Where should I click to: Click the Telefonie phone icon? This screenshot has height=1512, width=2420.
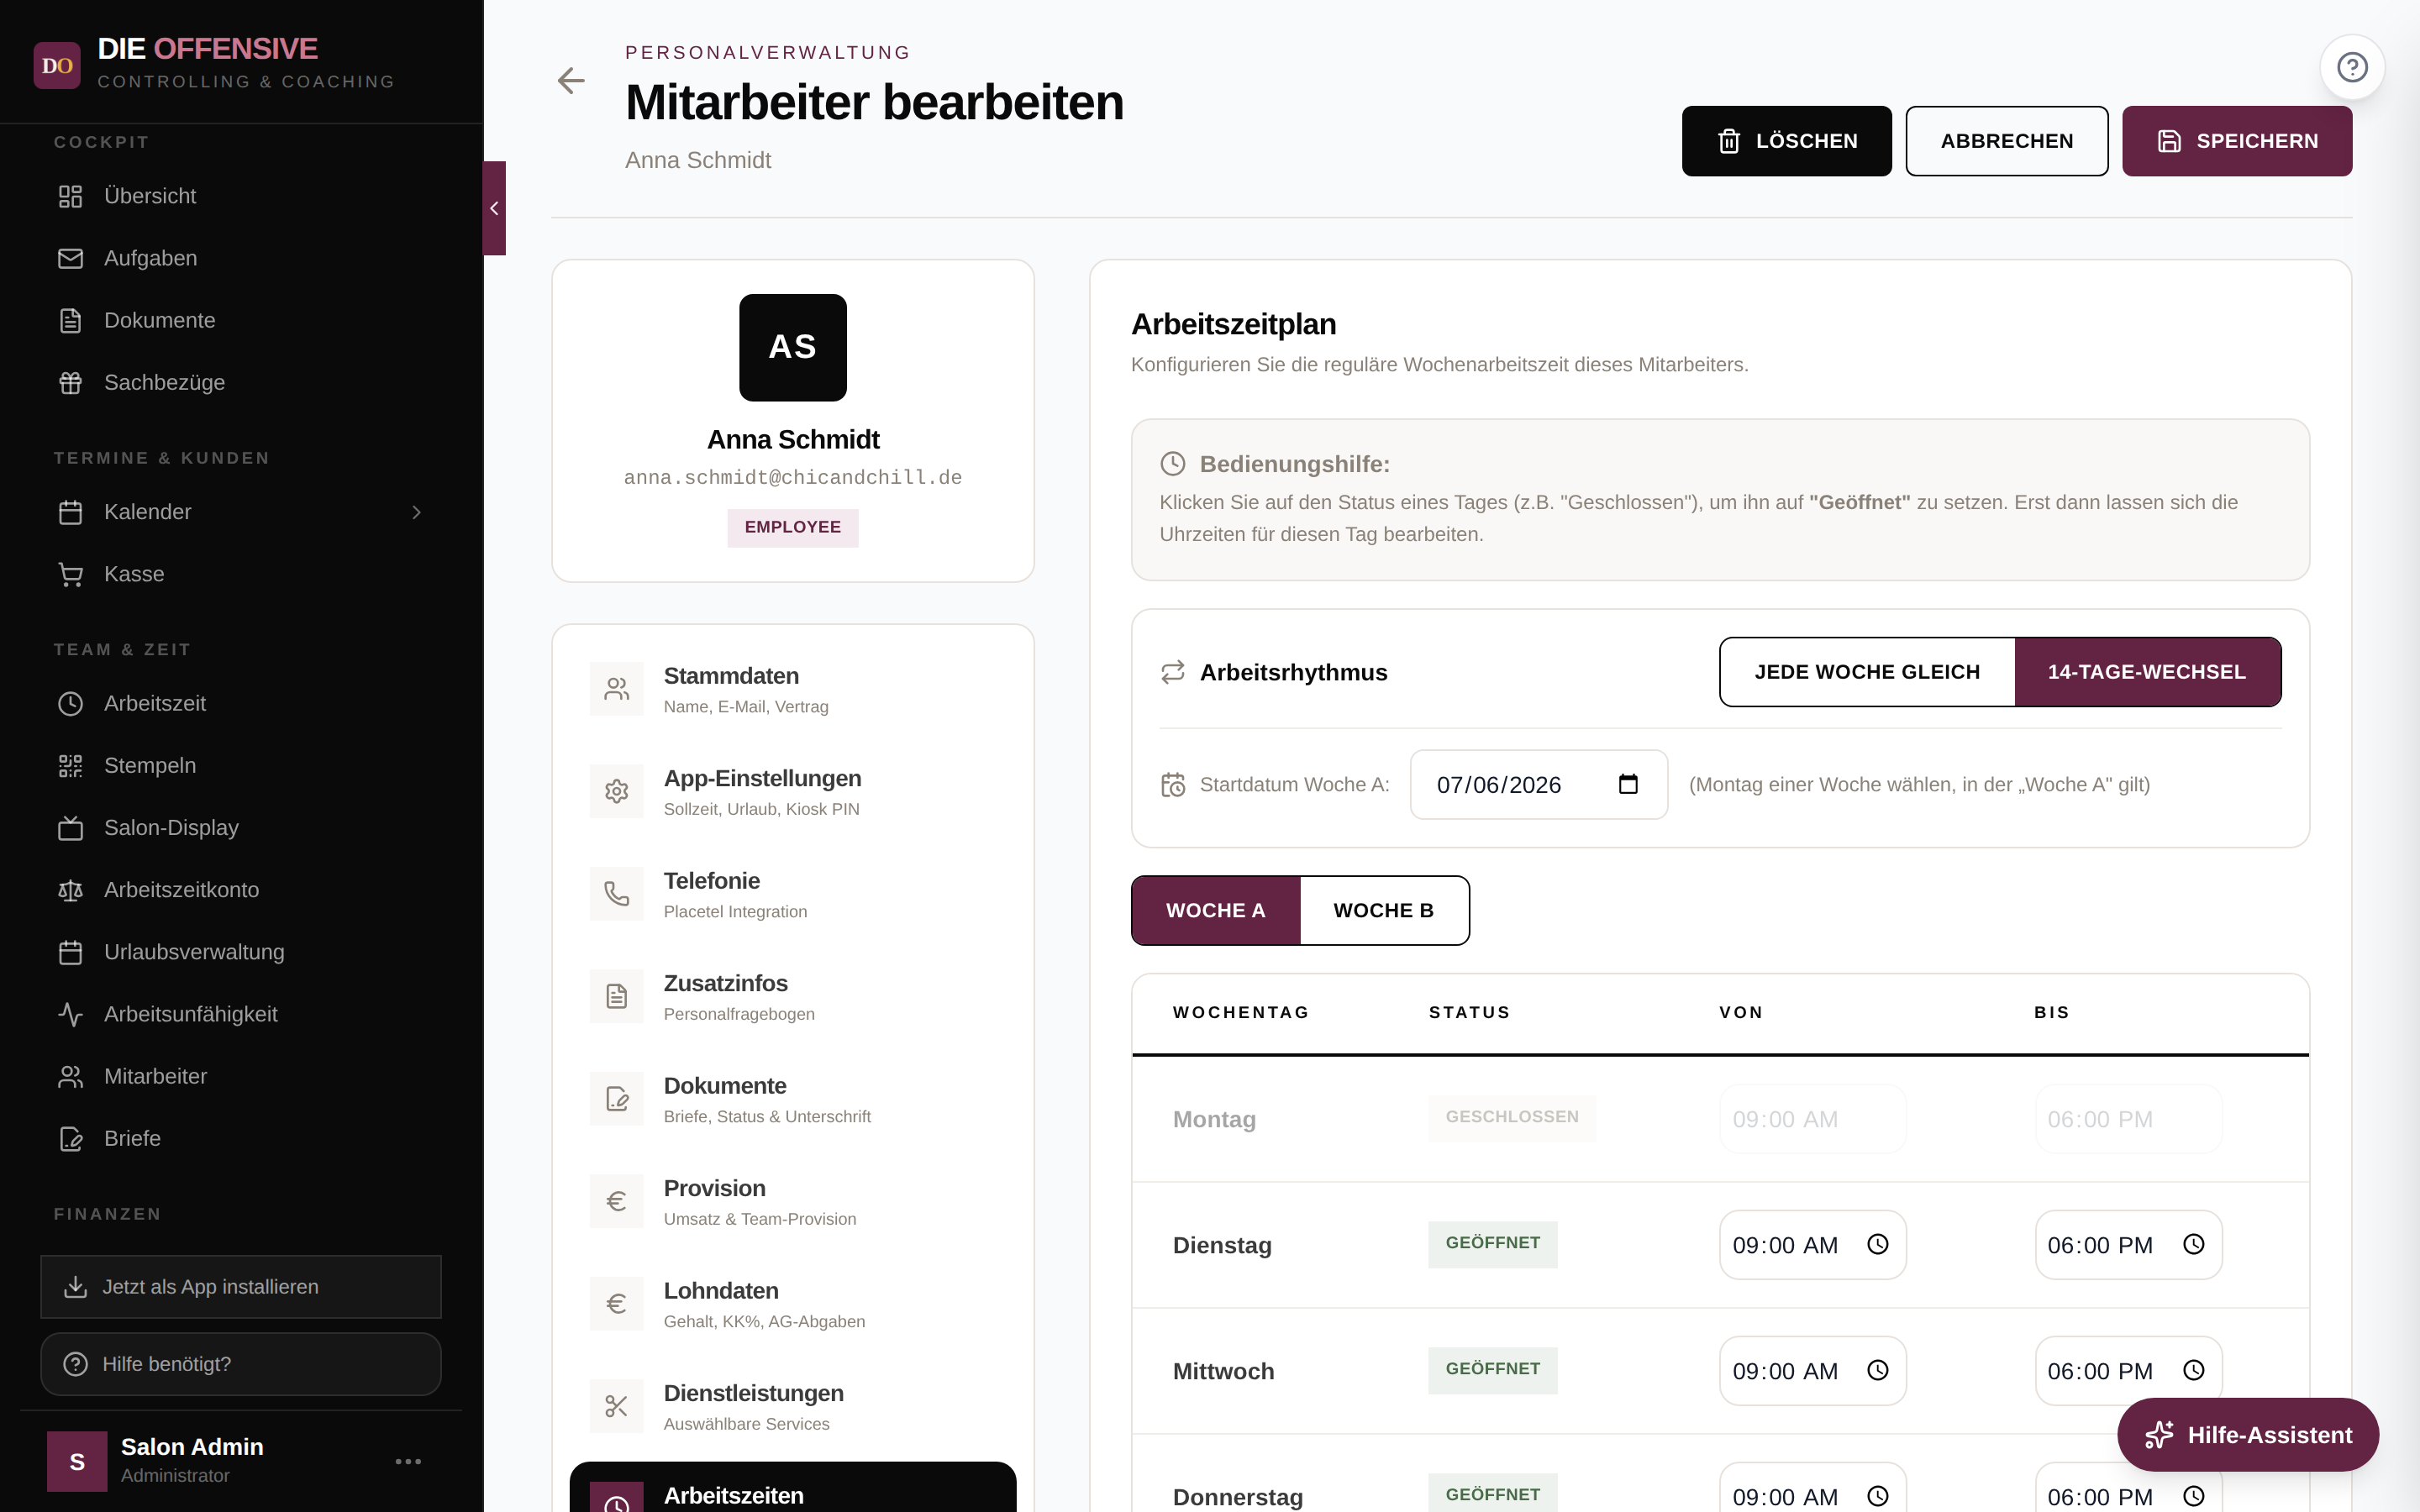point(616,894)
